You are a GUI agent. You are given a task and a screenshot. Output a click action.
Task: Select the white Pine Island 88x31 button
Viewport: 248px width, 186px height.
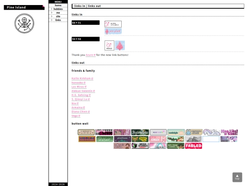pos(113,24)
